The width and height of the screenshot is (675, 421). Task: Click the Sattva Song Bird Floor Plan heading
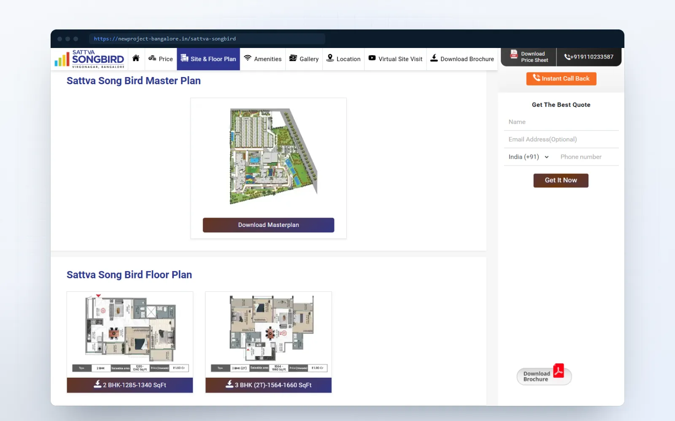(x=129, y=275)
